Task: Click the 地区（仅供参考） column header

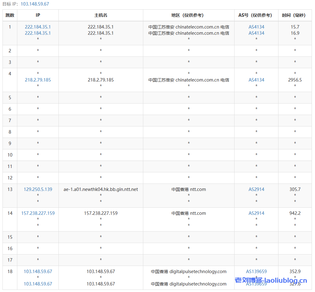Action: point(188,15)
